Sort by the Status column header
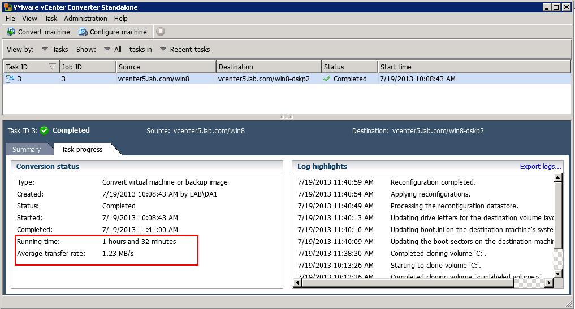The height and width of the screenshot is (309, 575). pyautogui.click(x=349, y=67)
